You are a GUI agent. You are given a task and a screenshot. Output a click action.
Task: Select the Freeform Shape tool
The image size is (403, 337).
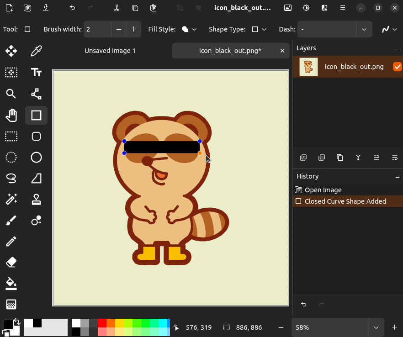[x=36, y=178]
